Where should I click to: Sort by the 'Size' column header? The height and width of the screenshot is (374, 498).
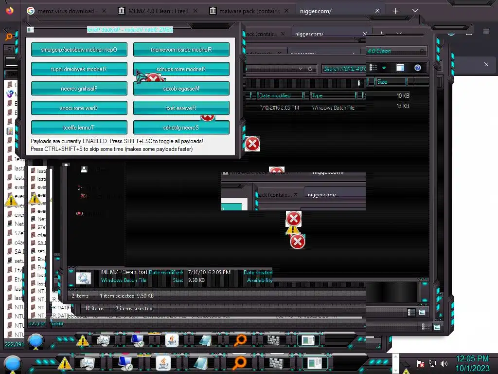382,82
